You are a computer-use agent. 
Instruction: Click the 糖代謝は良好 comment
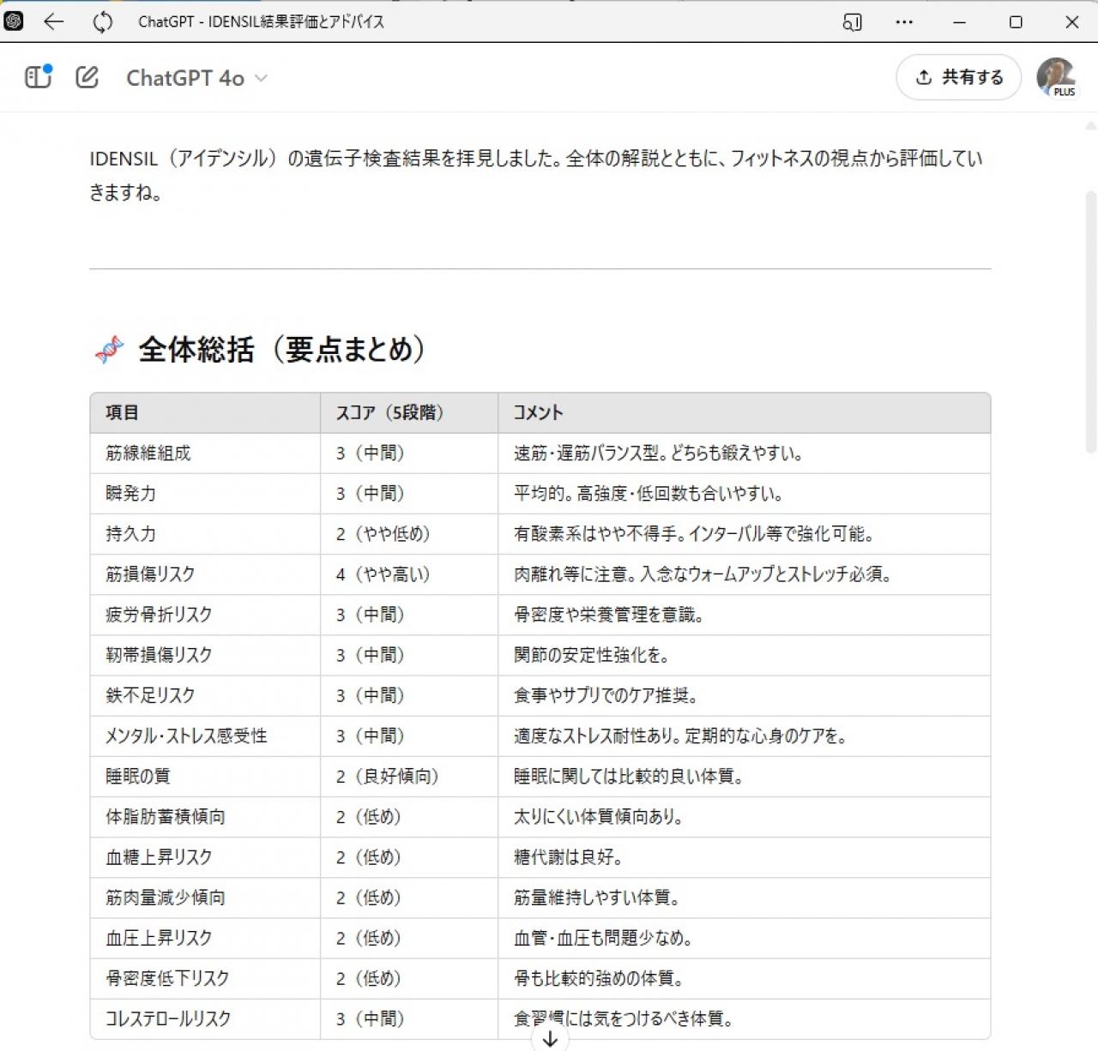coord(569,856)
